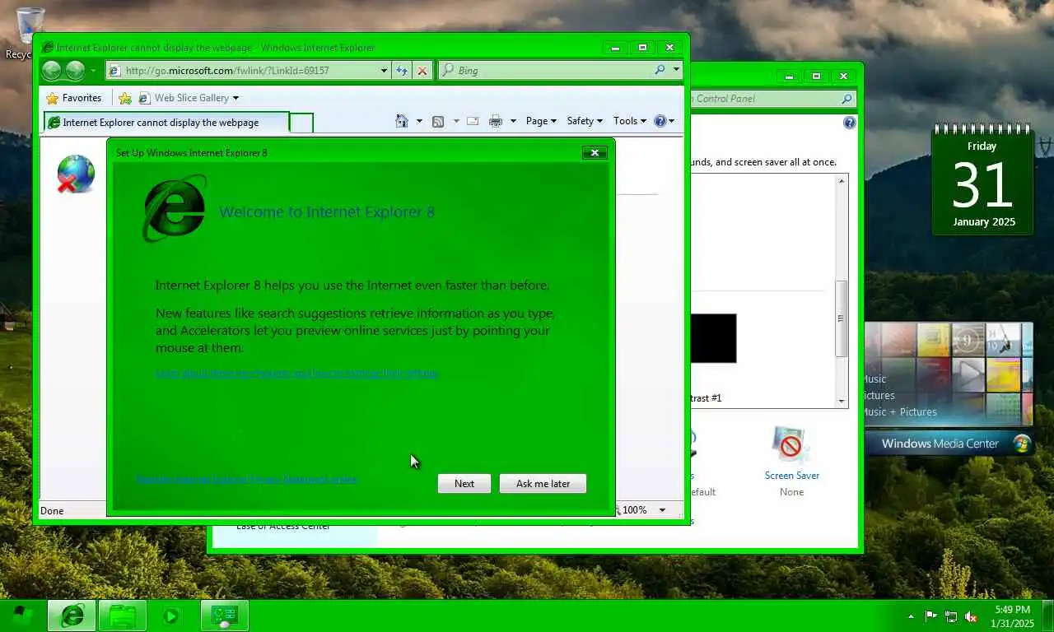Click the Print icon
1054x632 pixels.
click(x=495, y=121)
